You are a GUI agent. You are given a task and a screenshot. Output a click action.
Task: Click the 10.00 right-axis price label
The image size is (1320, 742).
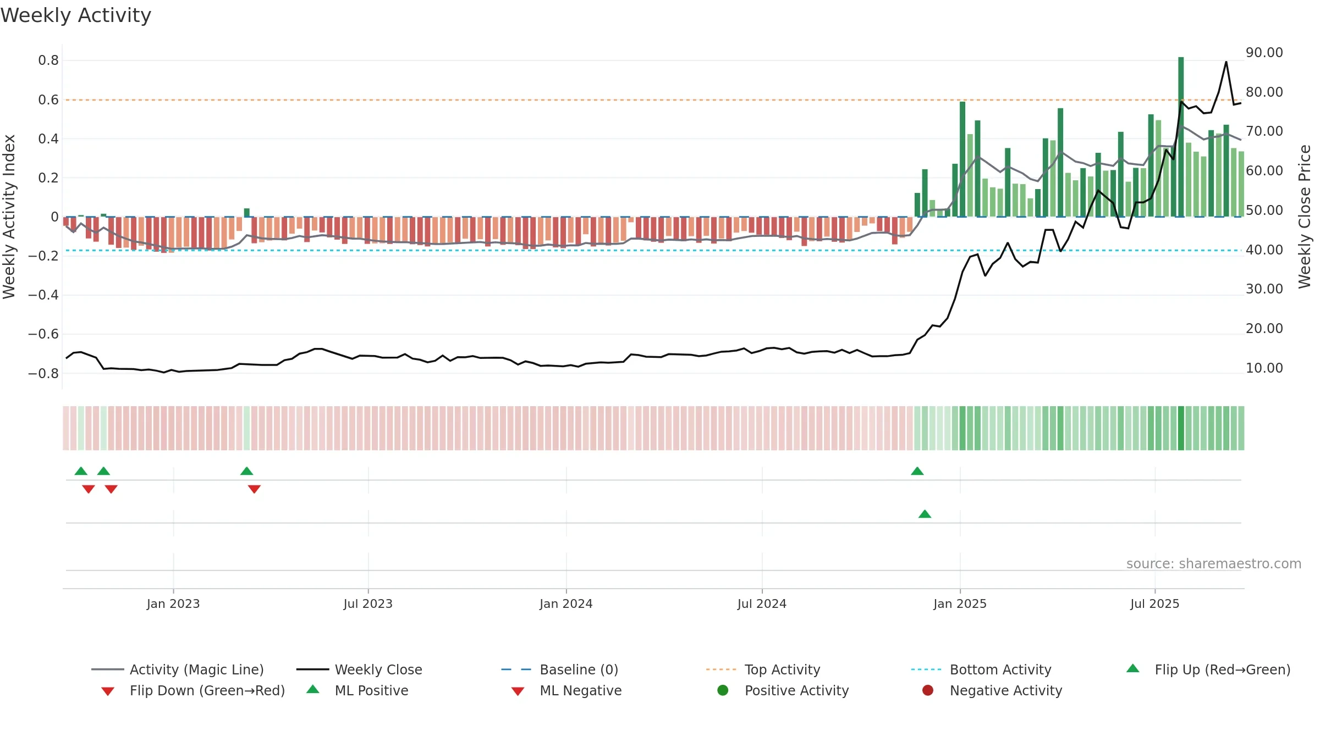click(x=1264, y=368)
